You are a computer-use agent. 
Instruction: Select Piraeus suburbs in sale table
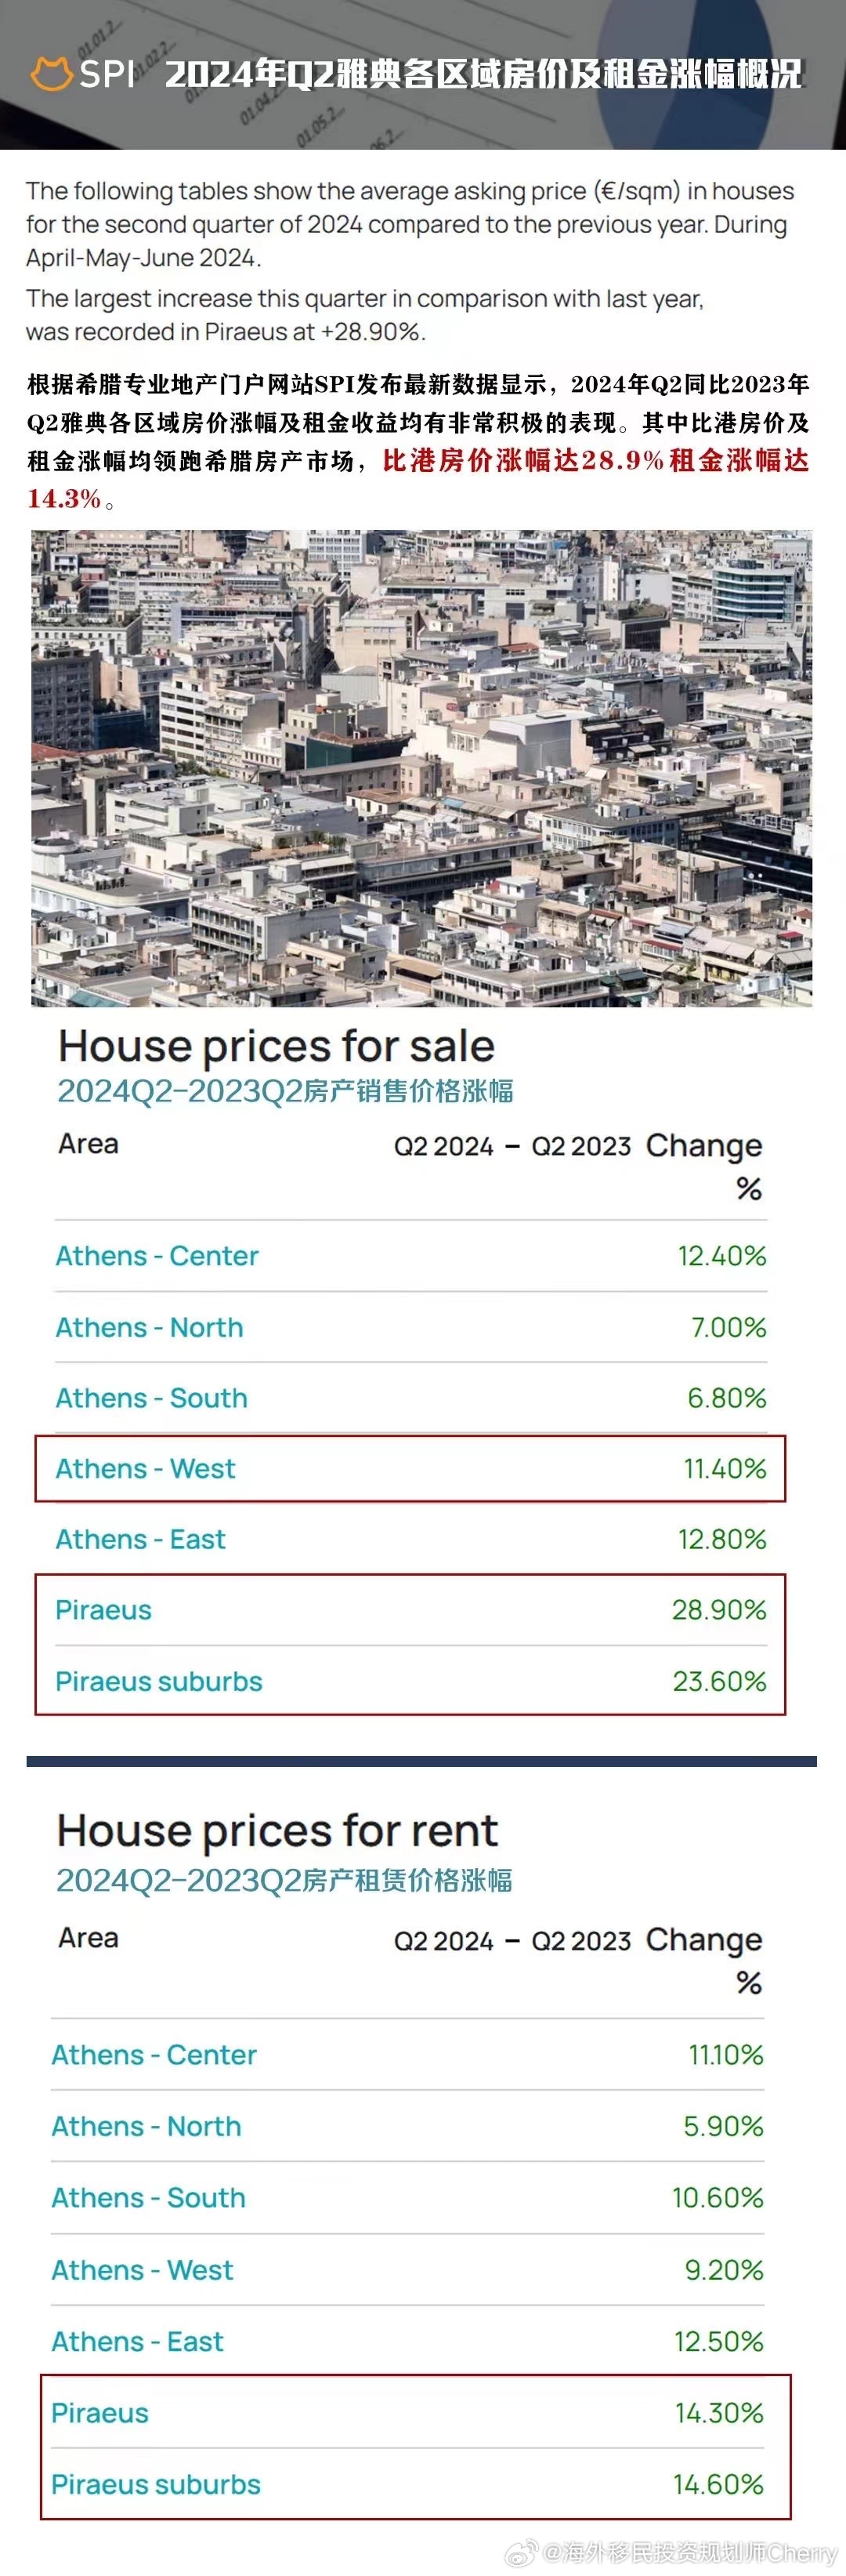[159, 1681]
